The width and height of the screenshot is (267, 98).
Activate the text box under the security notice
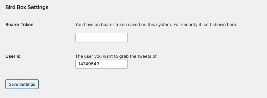(x=101, y=38)
